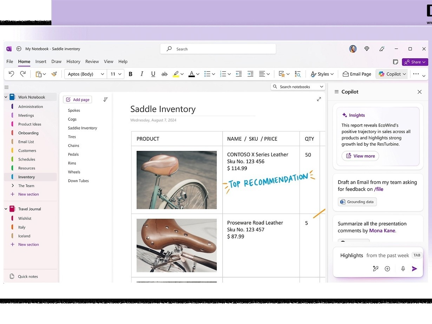This screenshot has height=324, width=432.
Task: Click the microphone icon in Copilot
Action: [403, 269]
